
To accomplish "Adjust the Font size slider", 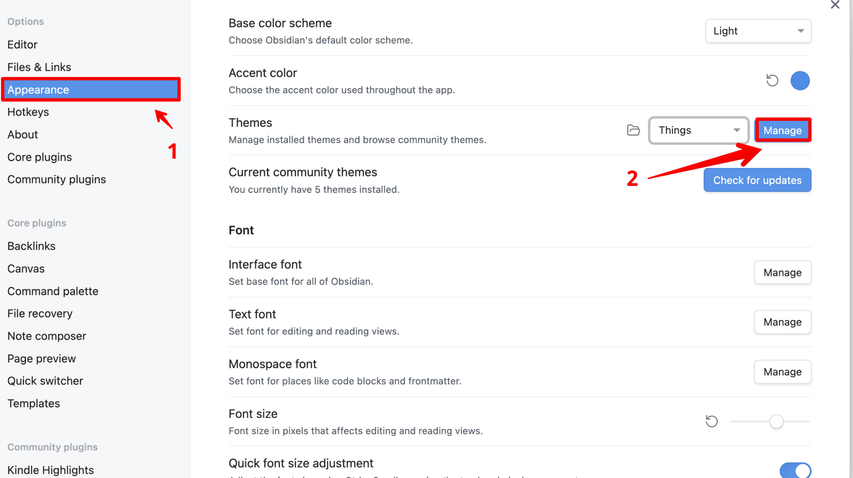I will [776, 421].
